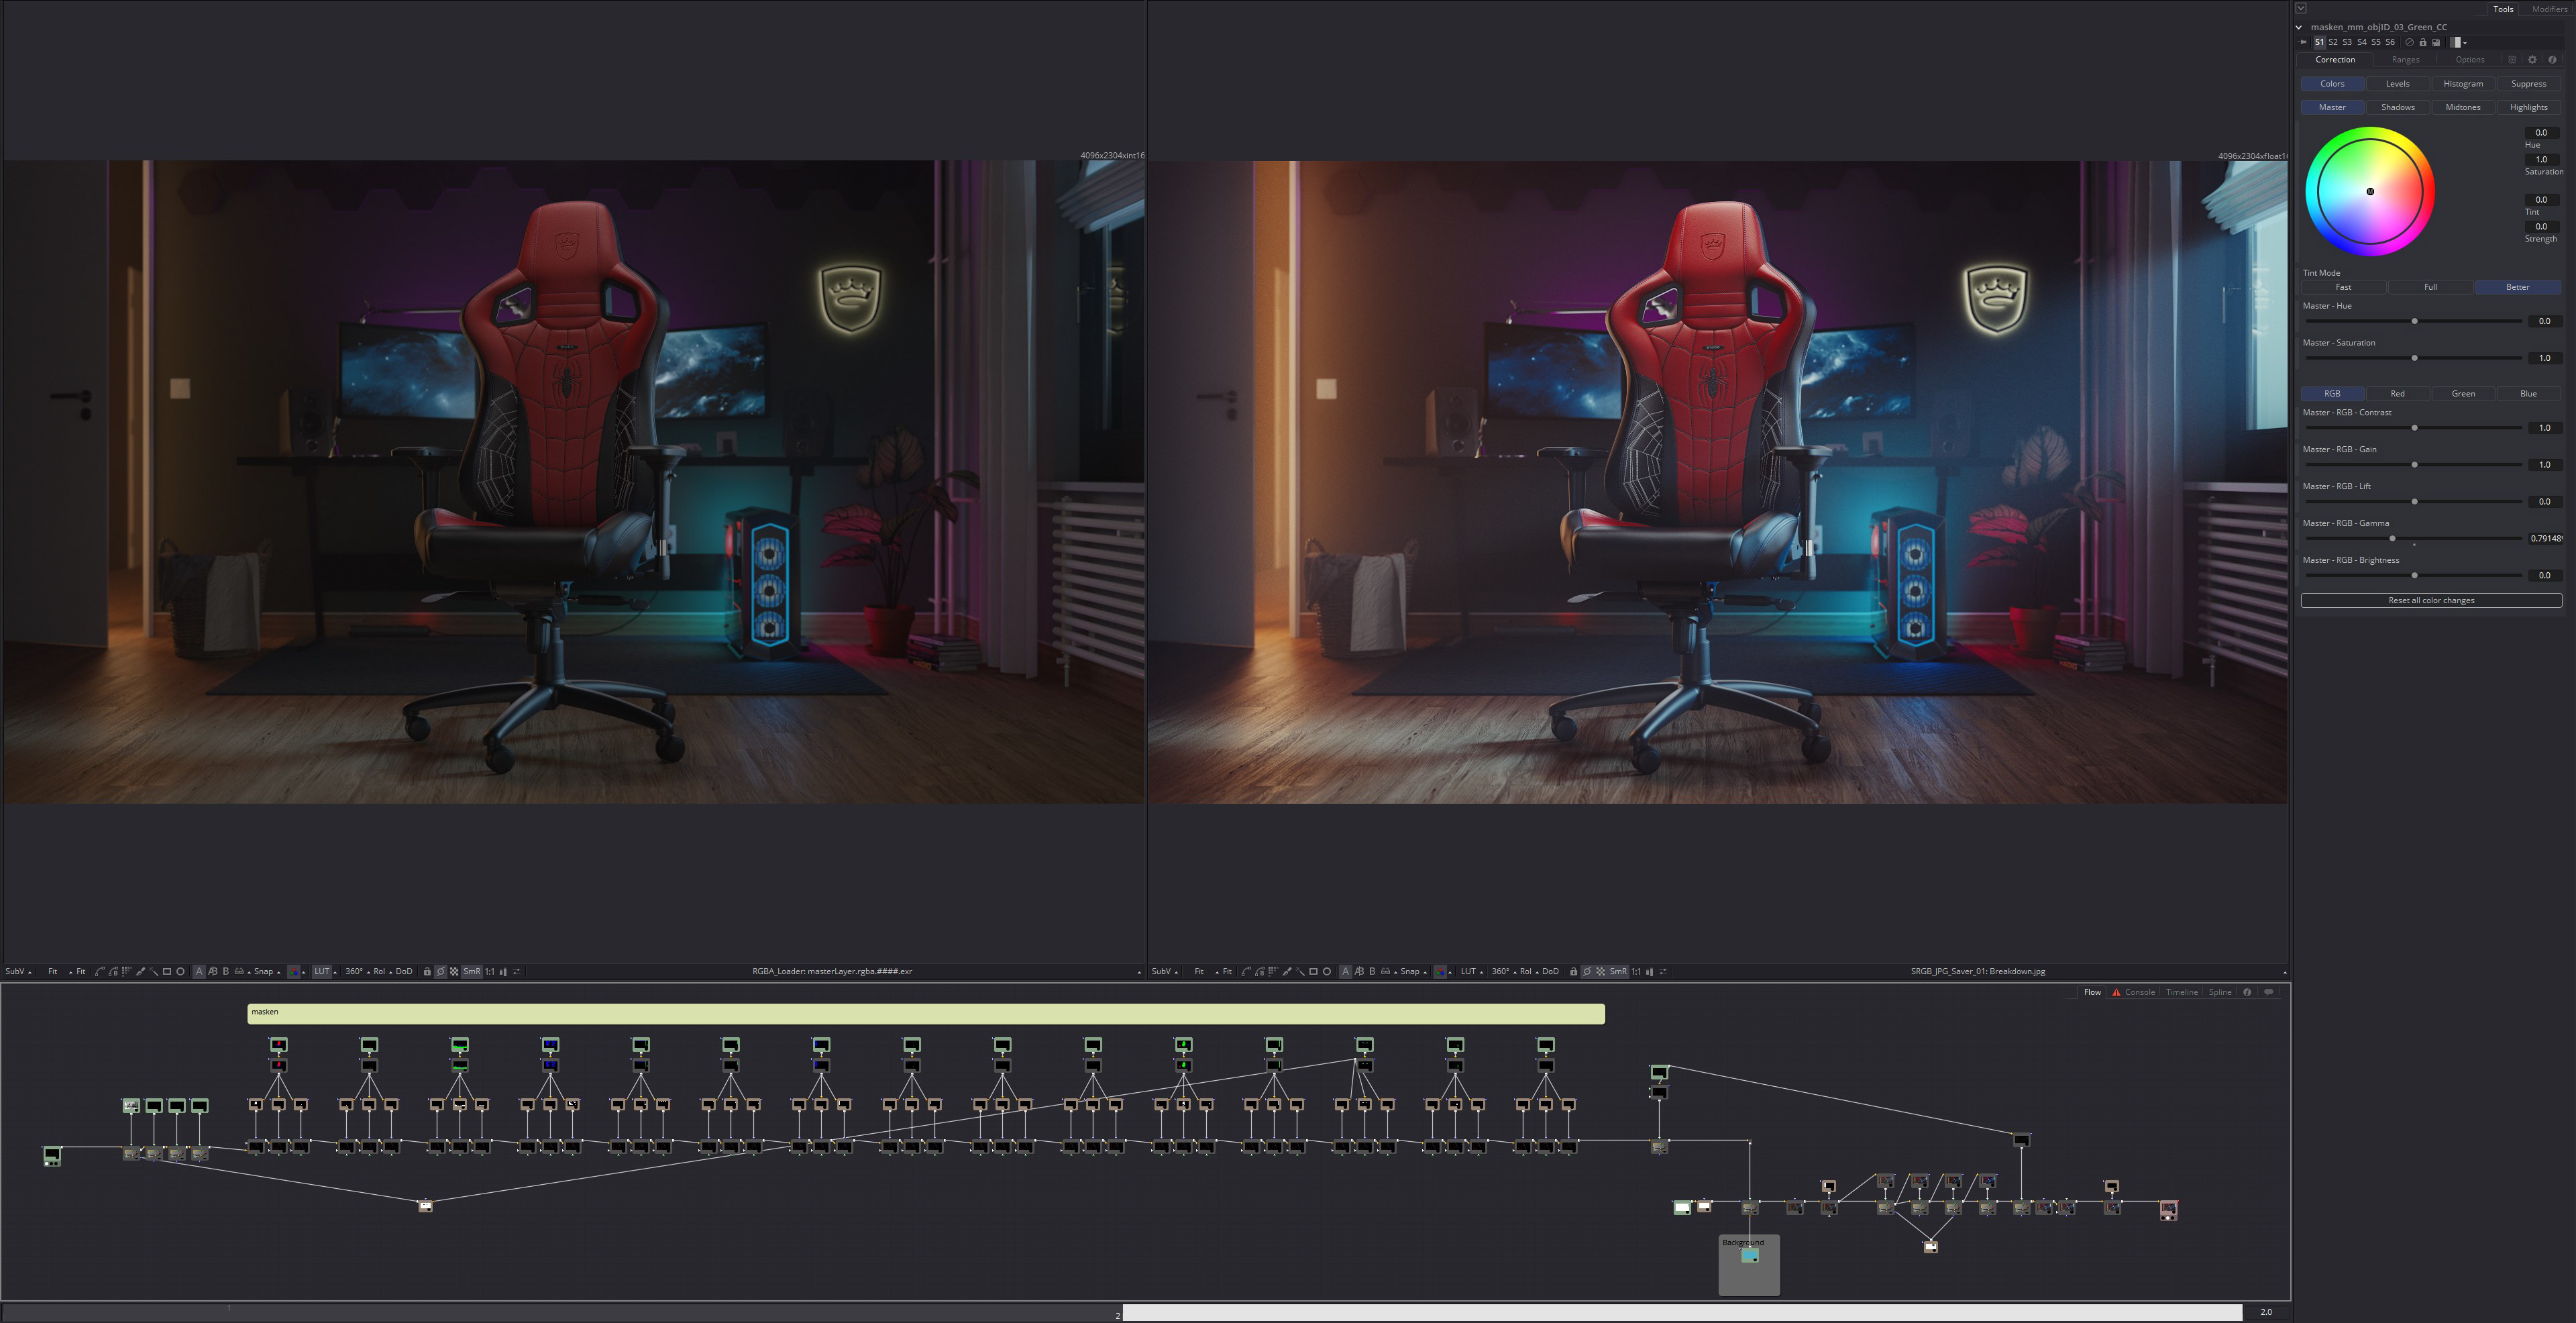Open the tile color dropdown in tool header
Image resolution: width=2576 pixels, height=1323 pixels.
tap(2465, 43)
